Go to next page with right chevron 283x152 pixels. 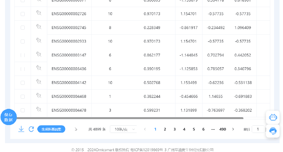233,129
